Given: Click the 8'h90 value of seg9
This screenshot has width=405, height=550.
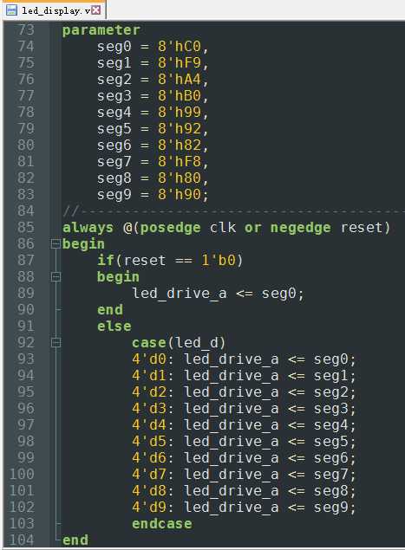Looking at the screenshot, I should (x=180, y=194).
